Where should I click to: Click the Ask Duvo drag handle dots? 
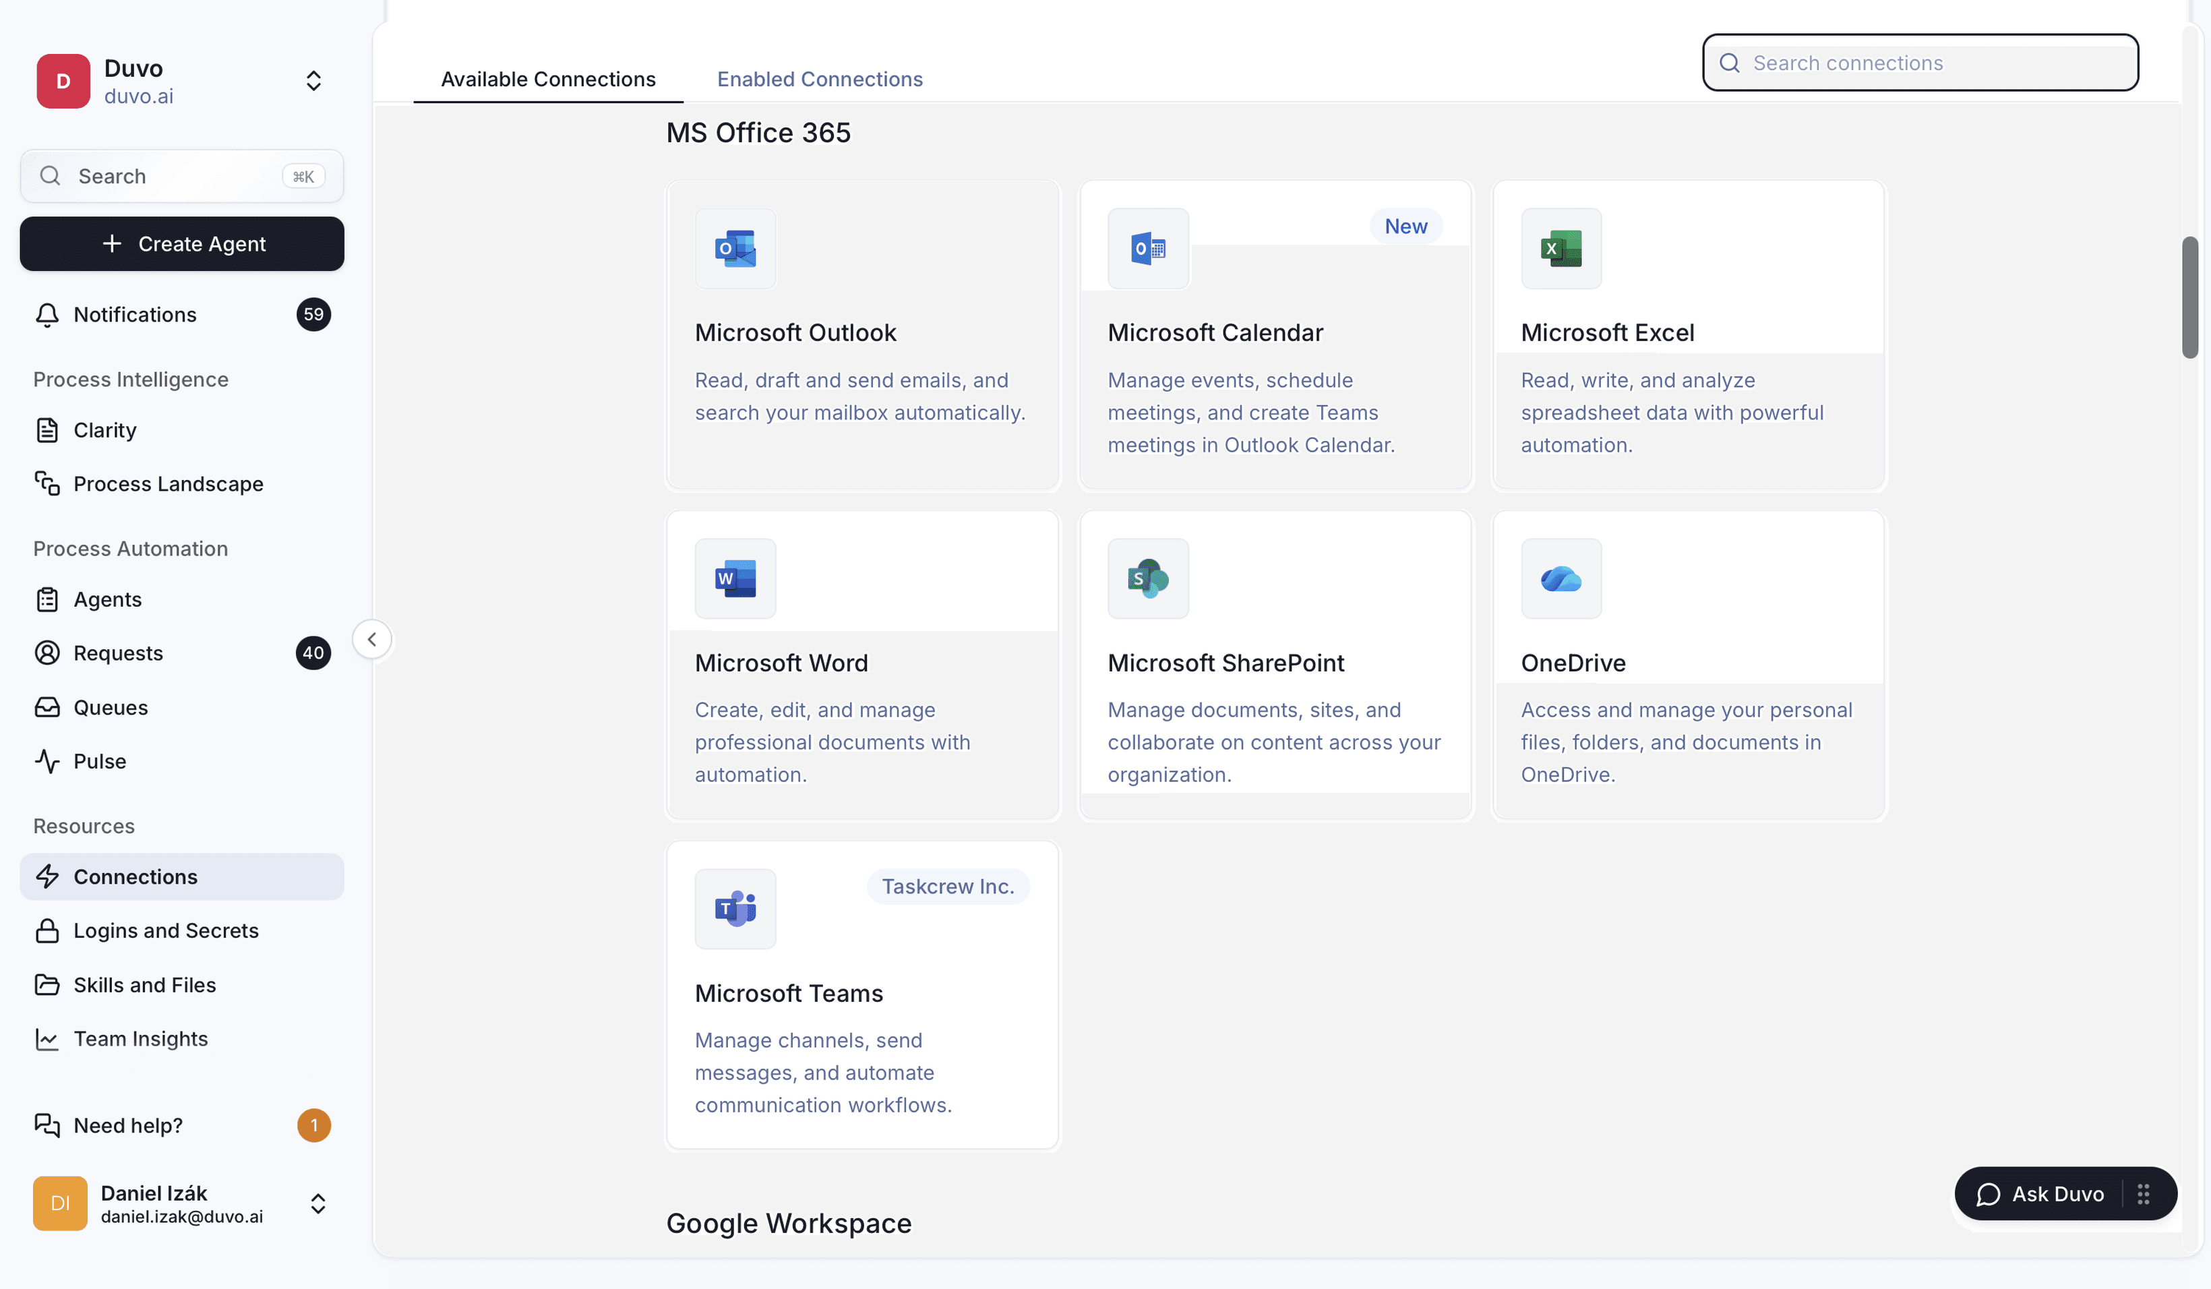[x=2144, y=1193]
